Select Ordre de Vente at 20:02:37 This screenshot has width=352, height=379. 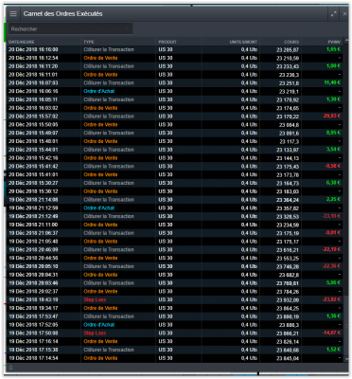[x=100, y=291]
